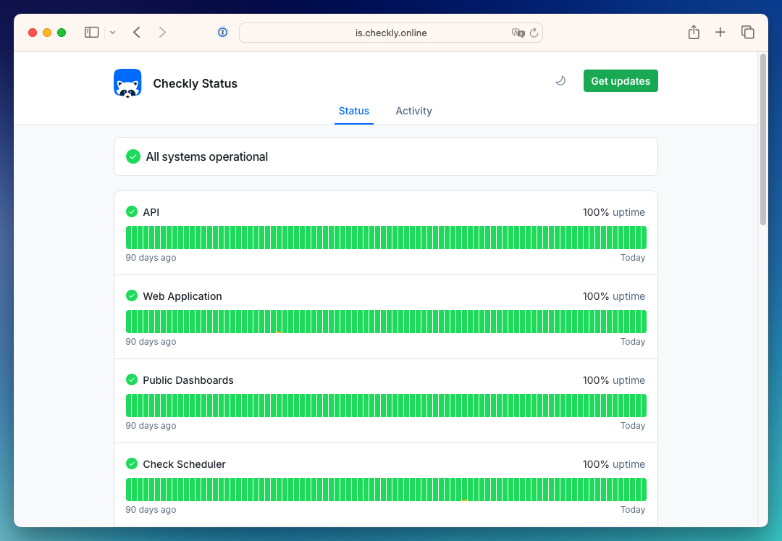Show tab overview icon
This screenshot has height=541, width=782.
click(x=747, y=33)
